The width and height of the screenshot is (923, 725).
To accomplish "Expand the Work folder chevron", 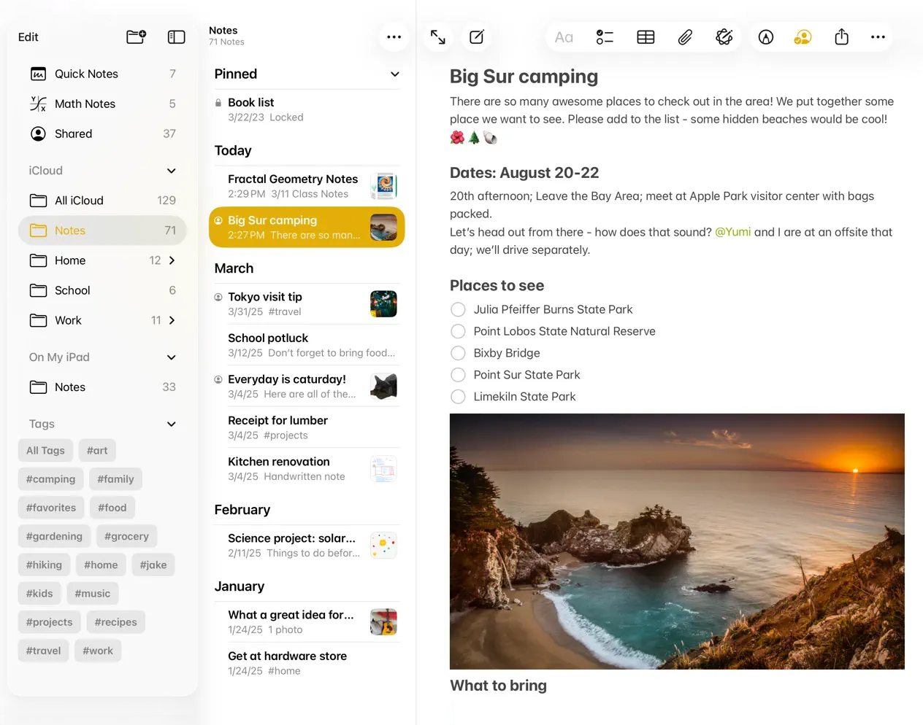I will tap(172, 320).
